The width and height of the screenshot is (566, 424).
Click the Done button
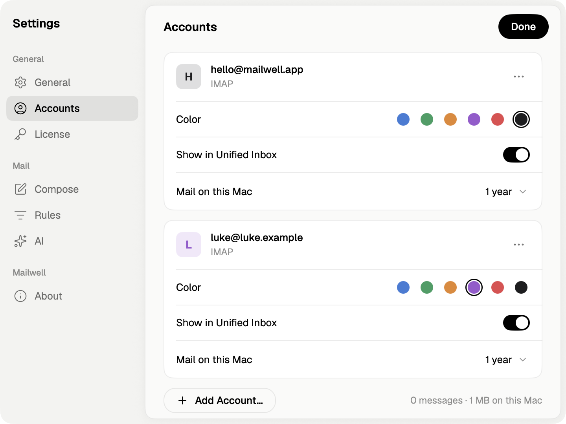coord(524,27)
